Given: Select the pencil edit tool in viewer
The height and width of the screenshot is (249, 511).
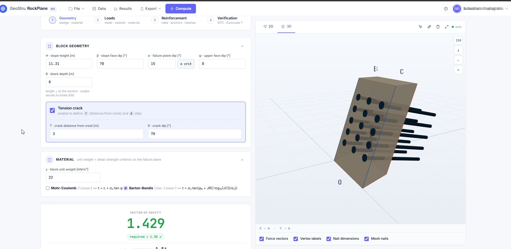Looking at the screenshot, I should click(x=429, y=27).
